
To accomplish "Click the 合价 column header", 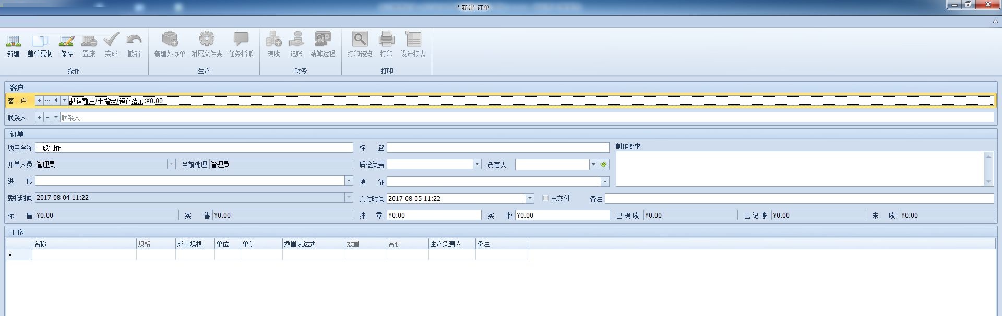I will point(408,244).
